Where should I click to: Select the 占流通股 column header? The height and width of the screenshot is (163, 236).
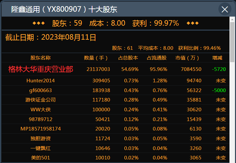pos(157,58)
